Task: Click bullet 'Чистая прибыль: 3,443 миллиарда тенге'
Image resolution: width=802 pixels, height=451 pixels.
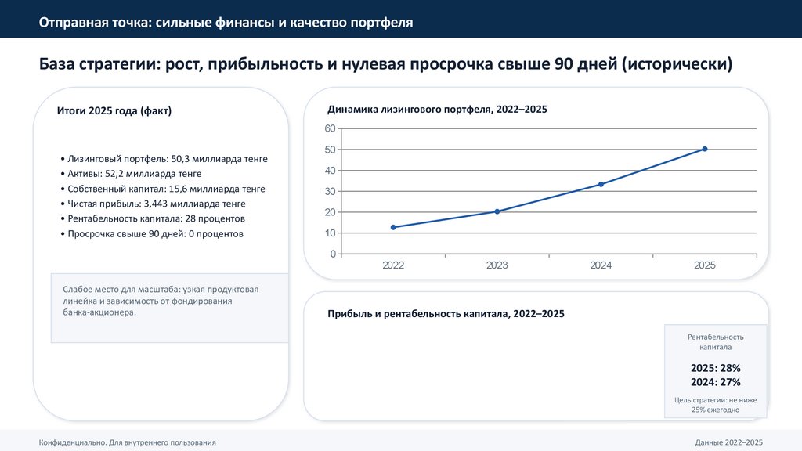Action: click(153, 204)
